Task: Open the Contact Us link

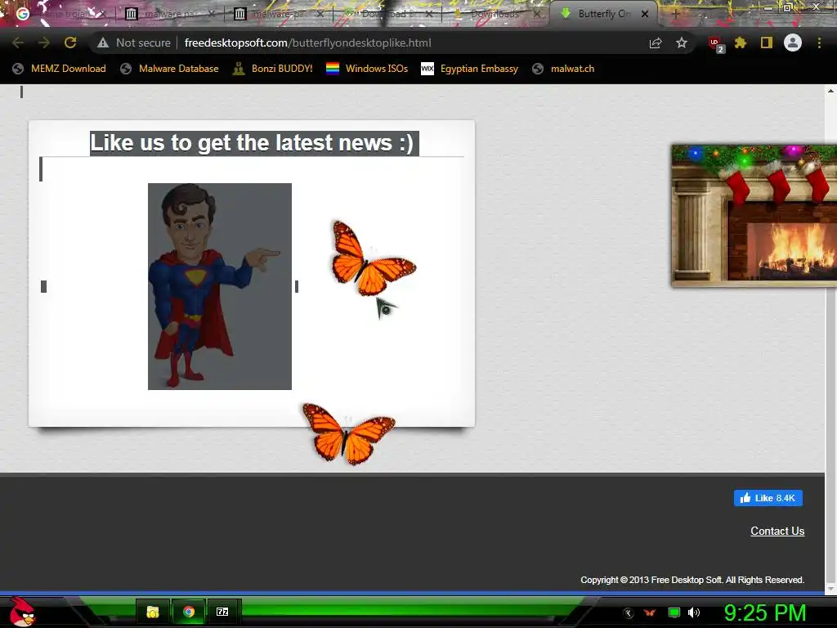Action: click(x=777, y=531)
